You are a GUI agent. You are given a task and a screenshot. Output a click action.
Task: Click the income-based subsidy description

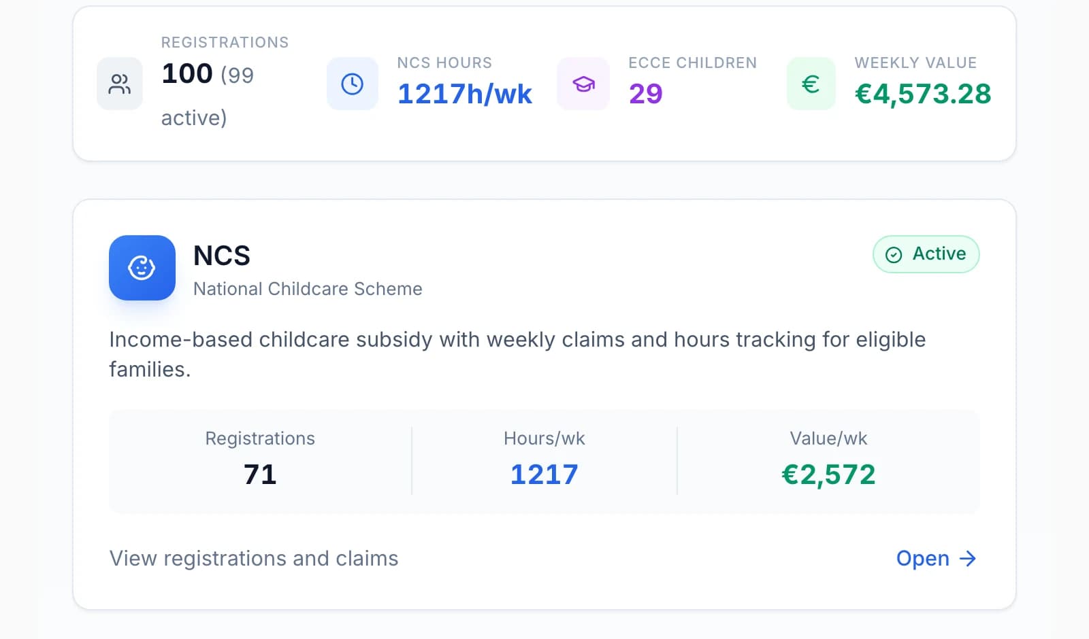[x=517, y=354]
